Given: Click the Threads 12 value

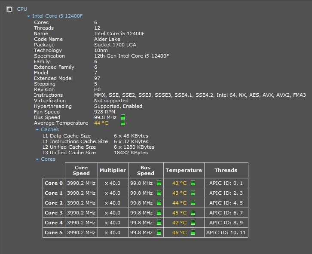Looking at the screenshot, I should [x=97, y=28].
